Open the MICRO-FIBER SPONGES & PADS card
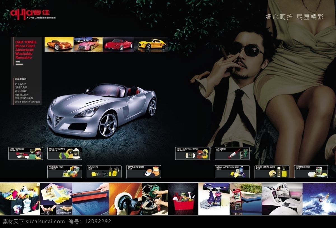336x228 pixels. tap(193, 153)
